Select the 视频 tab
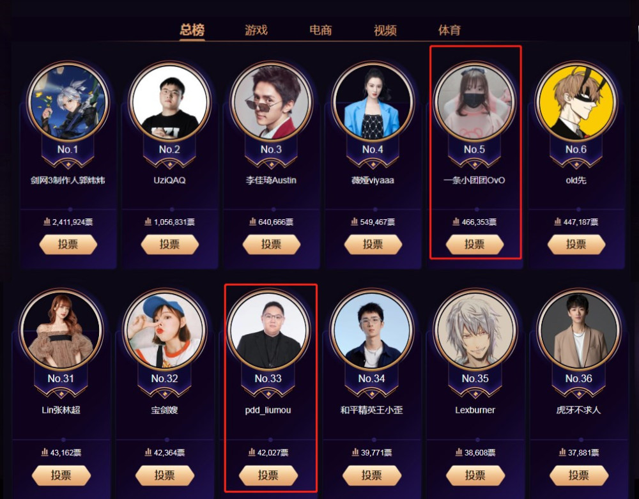639x499 pixels. 385,30
